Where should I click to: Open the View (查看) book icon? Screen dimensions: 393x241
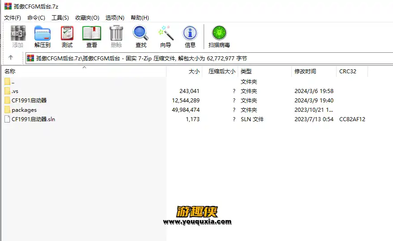click(92, 33)
